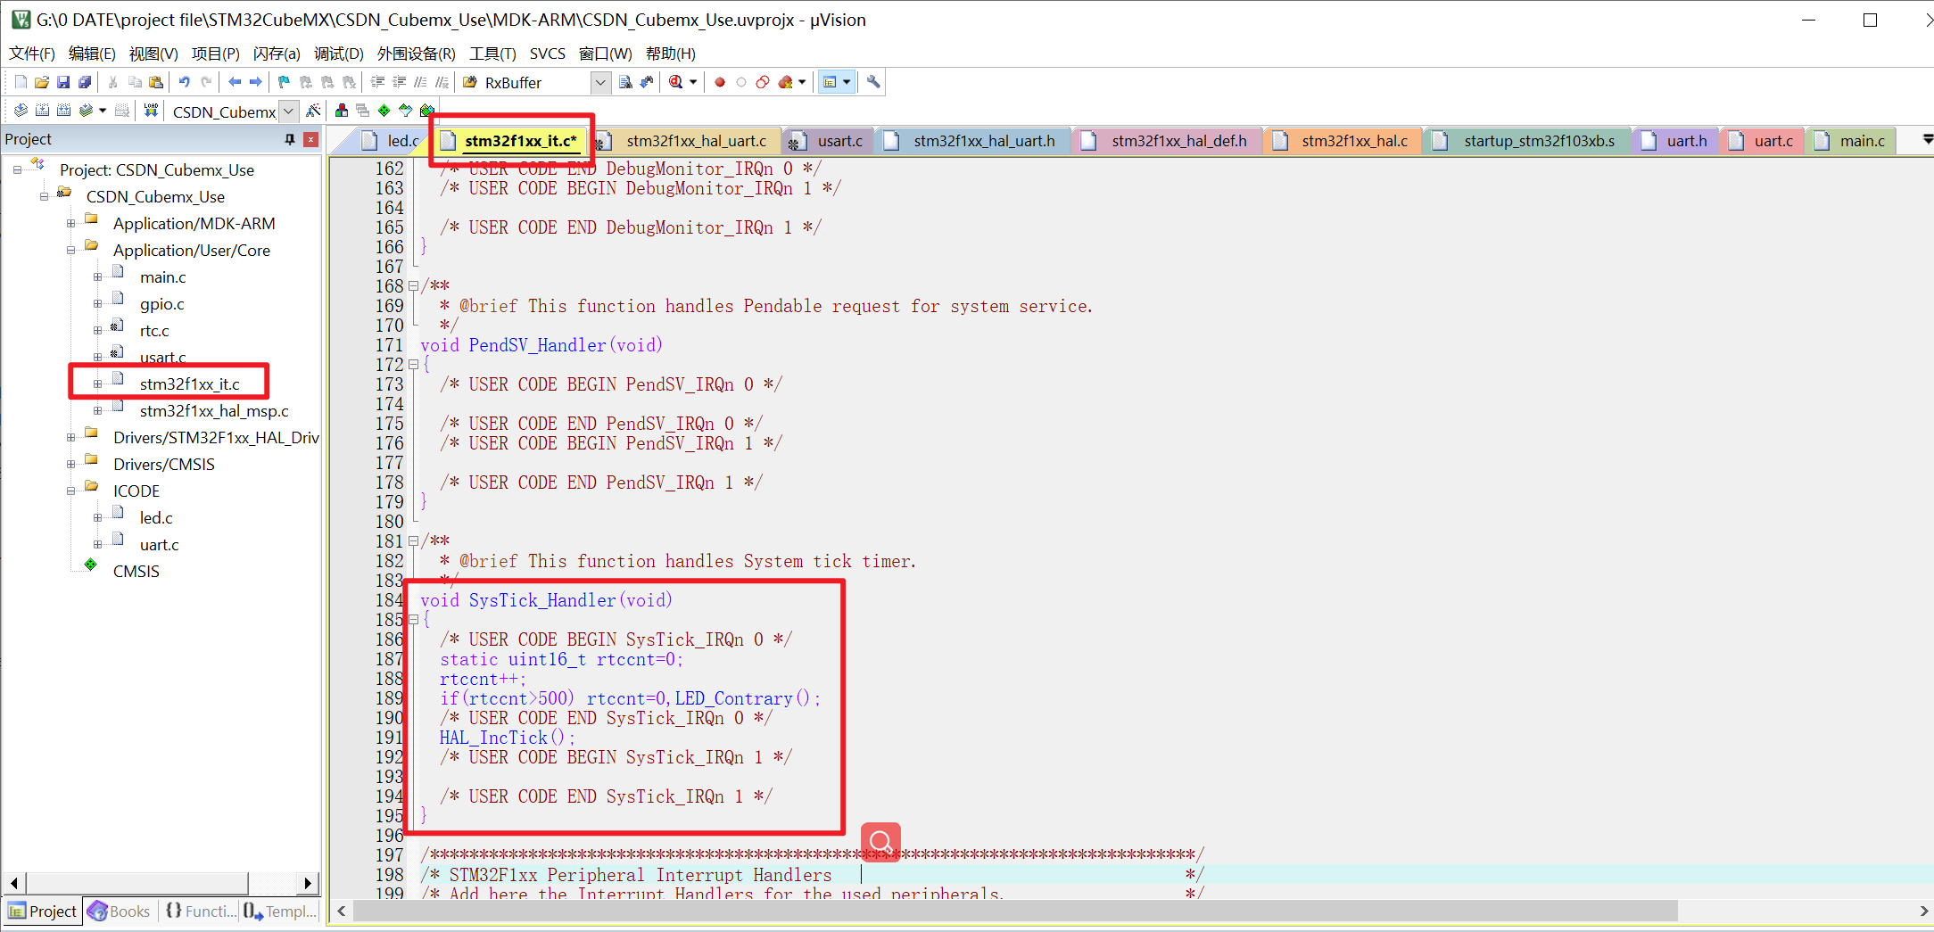Open the RxBuffer search combo dropdown
This screenshot has height=932, width=1934.
601,82
